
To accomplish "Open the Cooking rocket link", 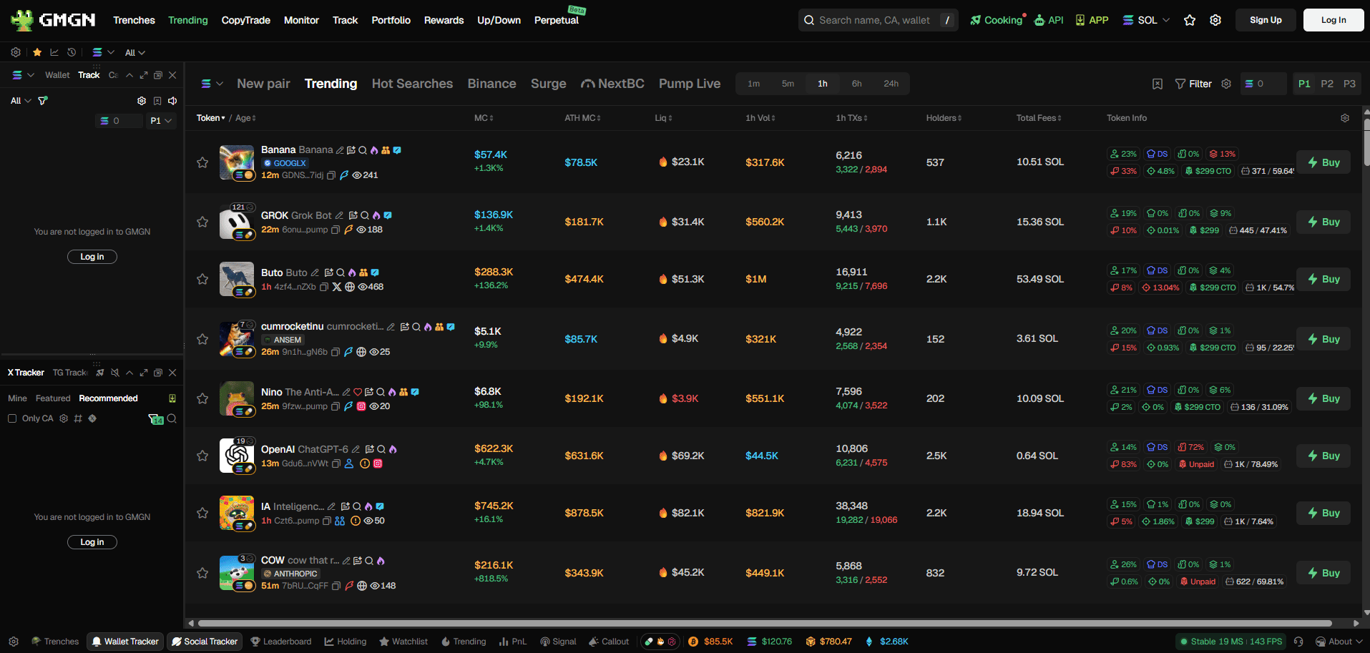I will 997,20.
